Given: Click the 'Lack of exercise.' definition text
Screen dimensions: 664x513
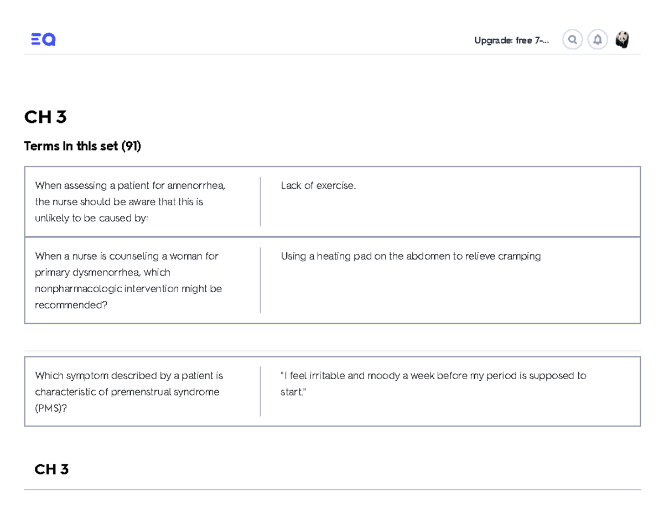Looking at the screenshot, I should (318, 185).
